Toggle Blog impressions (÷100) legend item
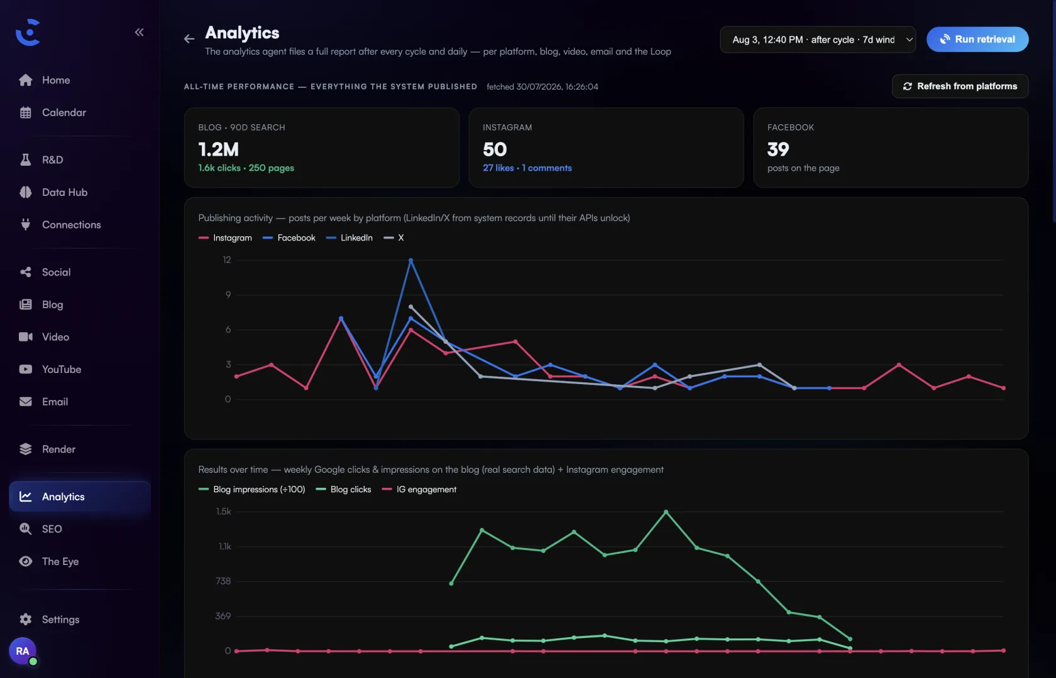This screenshot has height=678, width=1056. 251,490
